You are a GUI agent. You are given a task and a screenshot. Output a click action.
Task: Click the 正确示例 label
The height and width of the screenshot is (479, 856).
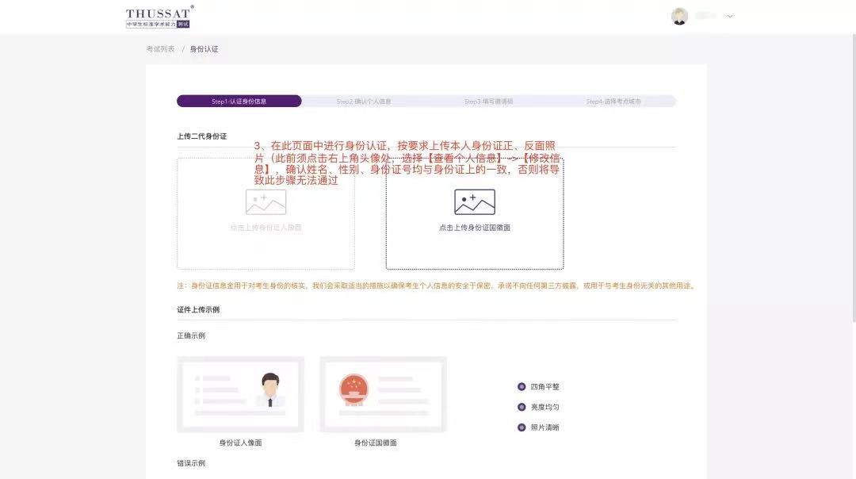click(x=191, y=336)
